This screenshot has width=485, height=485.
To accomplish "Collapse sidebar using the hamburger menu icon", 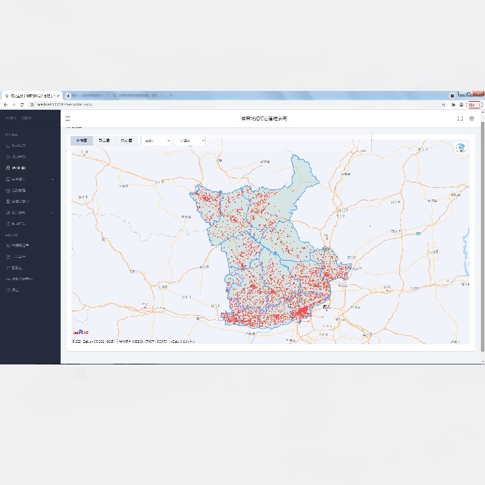I will [x=68, y=119].
